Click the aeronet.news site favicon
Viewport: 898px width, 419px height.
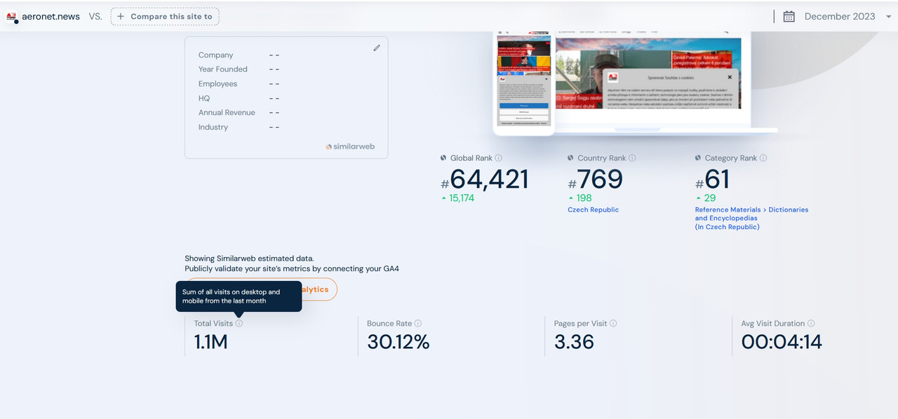tap(12, 17)
